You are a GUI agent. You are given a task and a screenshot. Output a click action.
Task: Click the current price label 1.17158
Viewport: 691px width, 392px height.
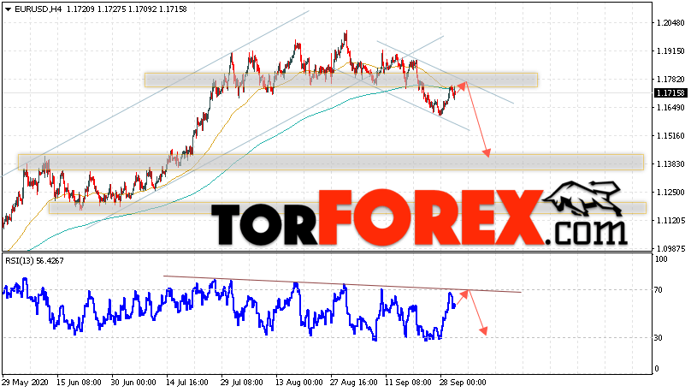click(670, 93)
